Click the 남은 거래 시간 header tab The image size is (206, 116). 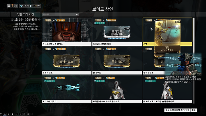tap(26, 14)
